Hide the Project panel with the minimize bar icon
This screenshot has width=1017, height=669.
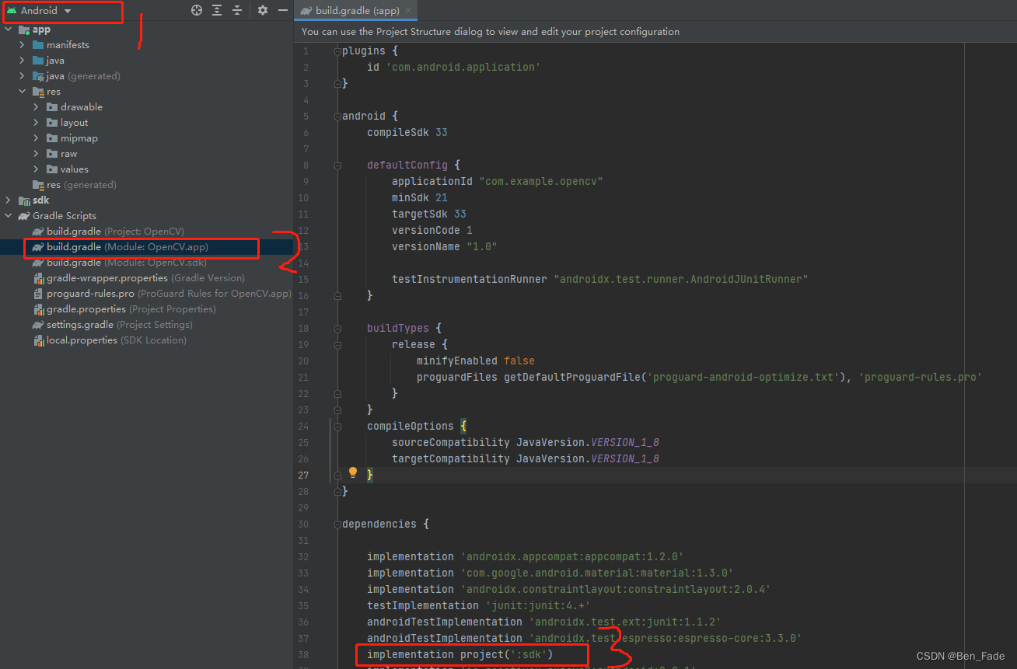282,10
